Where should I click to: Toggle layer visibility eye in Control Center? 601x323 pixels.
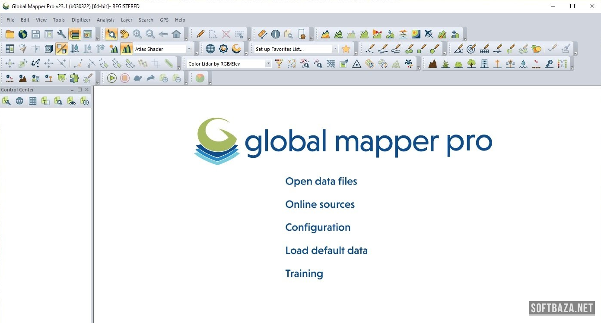click(72, 101)
